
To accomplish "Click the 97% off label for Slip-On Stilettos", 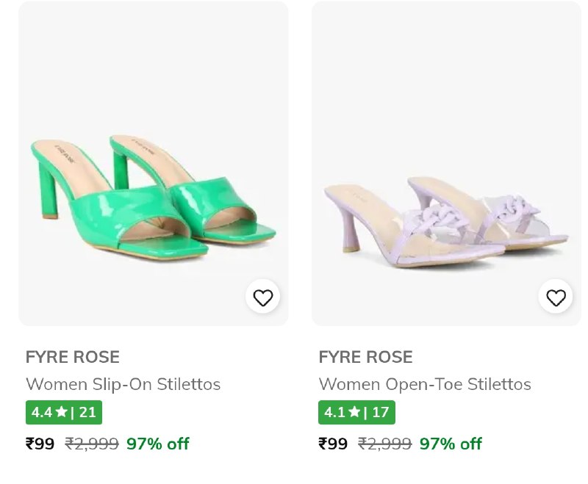I will pyautogui.click(x=157, y=444).
